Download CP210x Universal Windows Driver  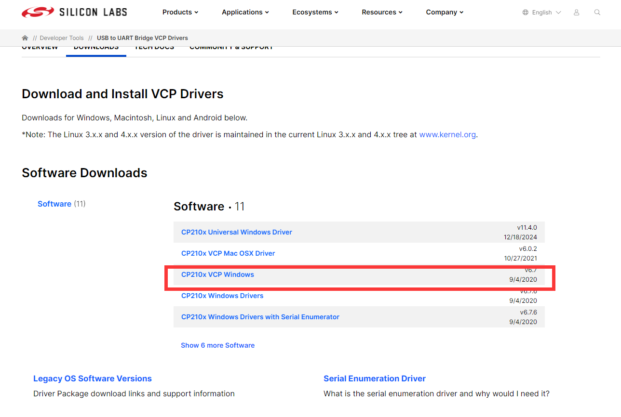pyautogui.click(x=237, y=232)
